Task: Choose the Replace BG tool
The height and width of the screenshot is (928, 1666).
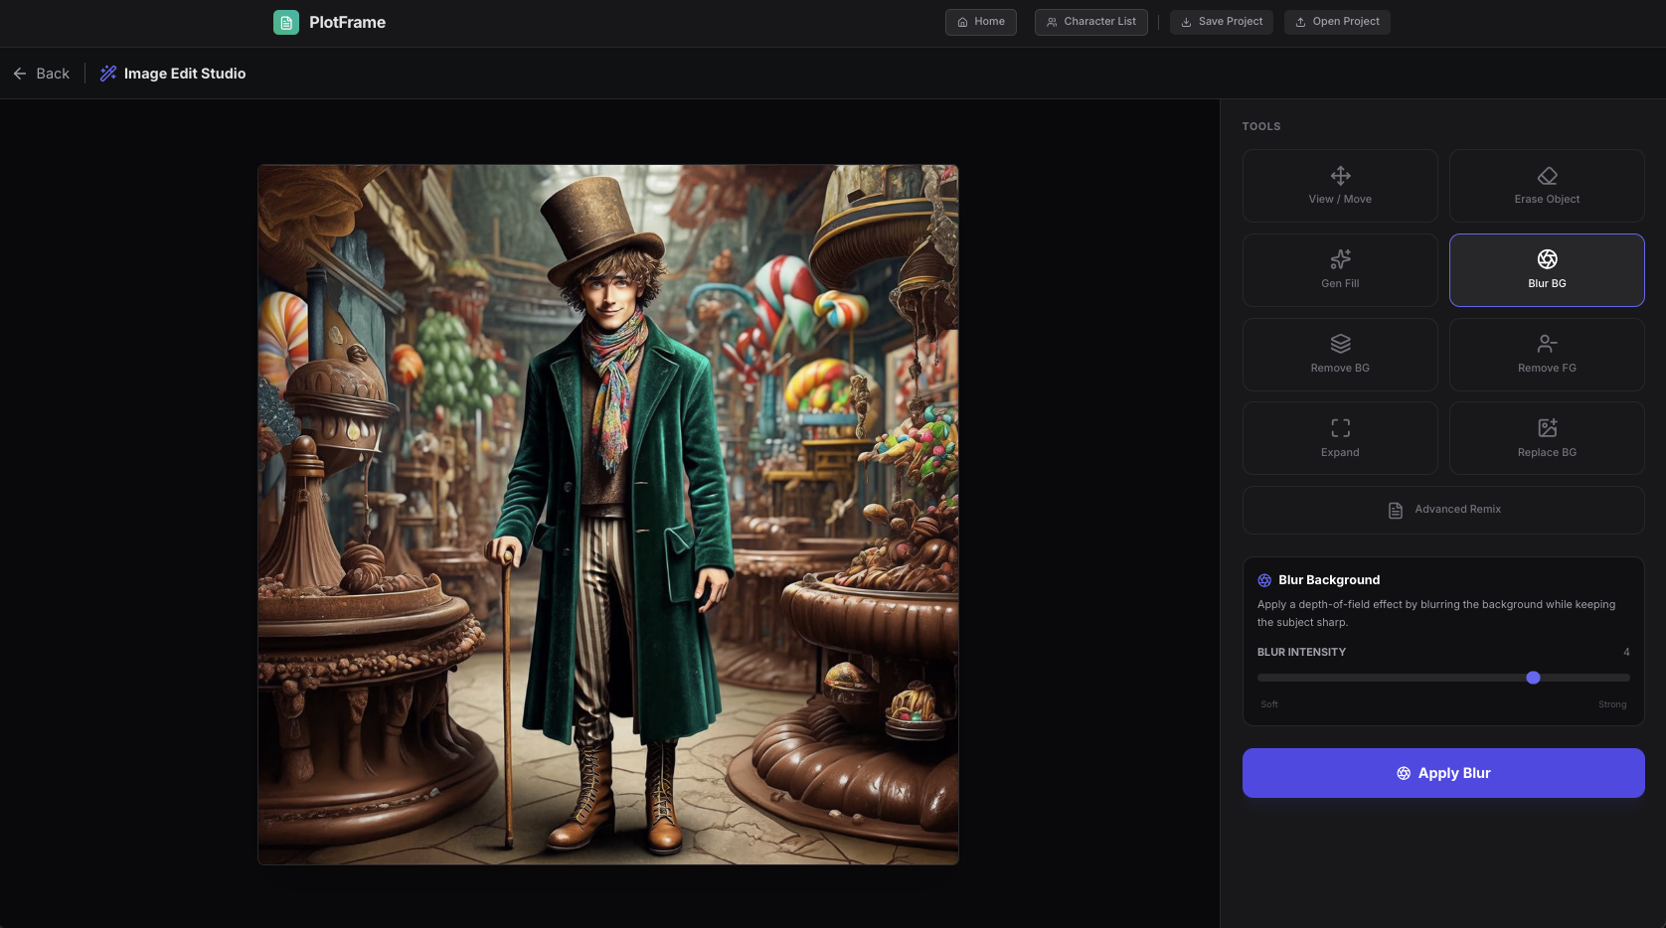Action: point(1547,438)
